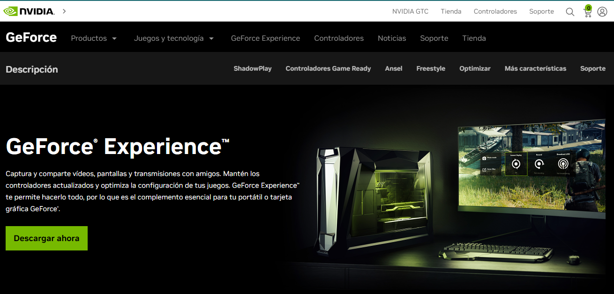
Task: Open Soporte in GeForce menu
Action: tap(434, 38)
